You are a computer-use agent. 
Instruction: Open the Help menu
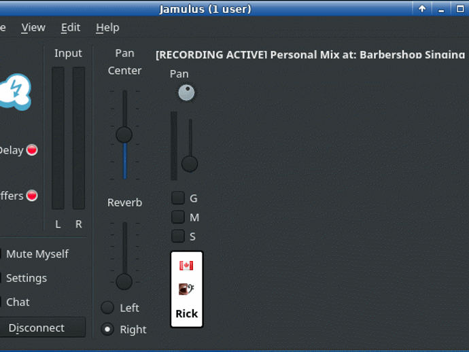click(107, 28)
